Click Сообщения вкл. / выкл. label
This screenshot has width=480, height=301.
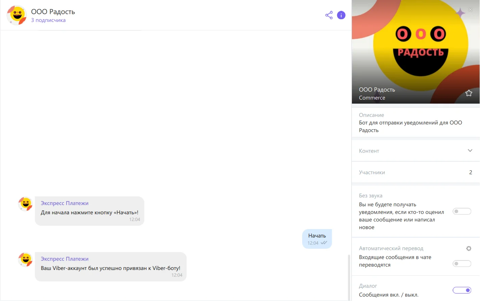[x=389, y=295]
